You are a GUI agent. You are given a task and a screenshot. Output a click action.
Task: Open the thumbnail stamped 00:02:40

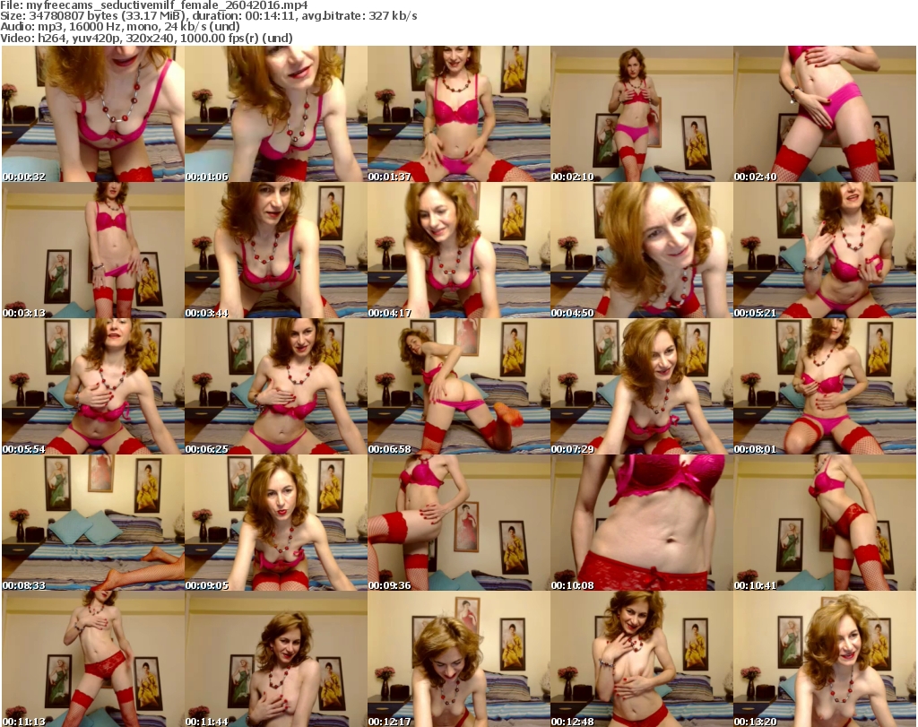pyautogui.click(x=825, y=114)
